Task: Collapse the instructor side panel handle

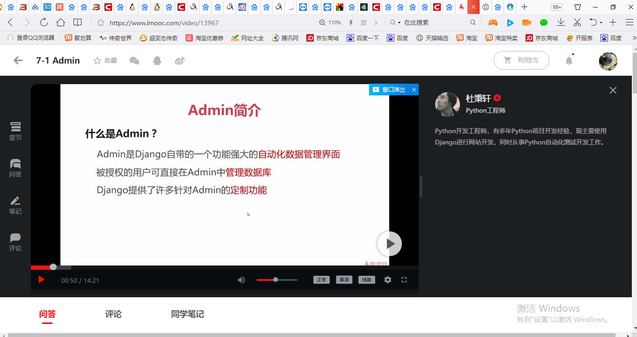Action: tap(421, 186)
